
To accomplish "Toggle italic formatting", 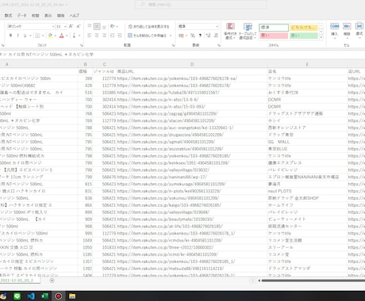I will (x=17, y=36).
